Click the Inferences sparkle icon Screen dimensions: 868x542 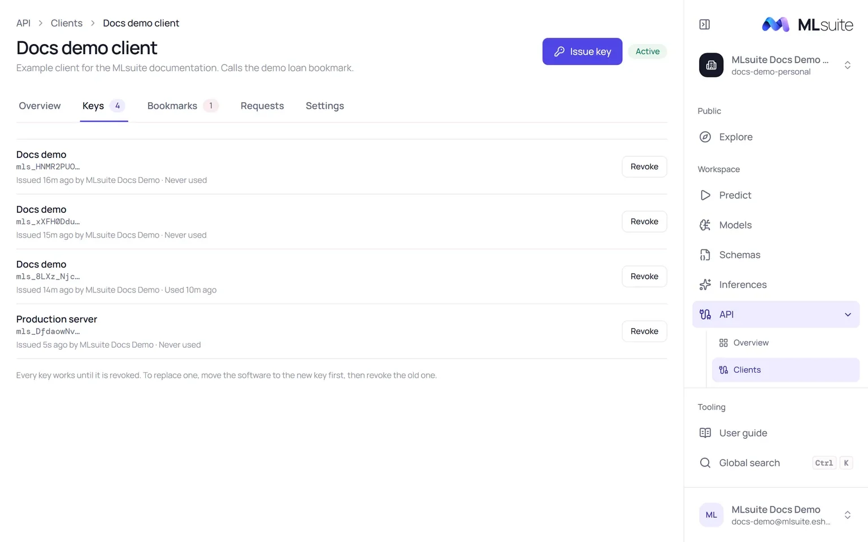(x=705, y=285)
